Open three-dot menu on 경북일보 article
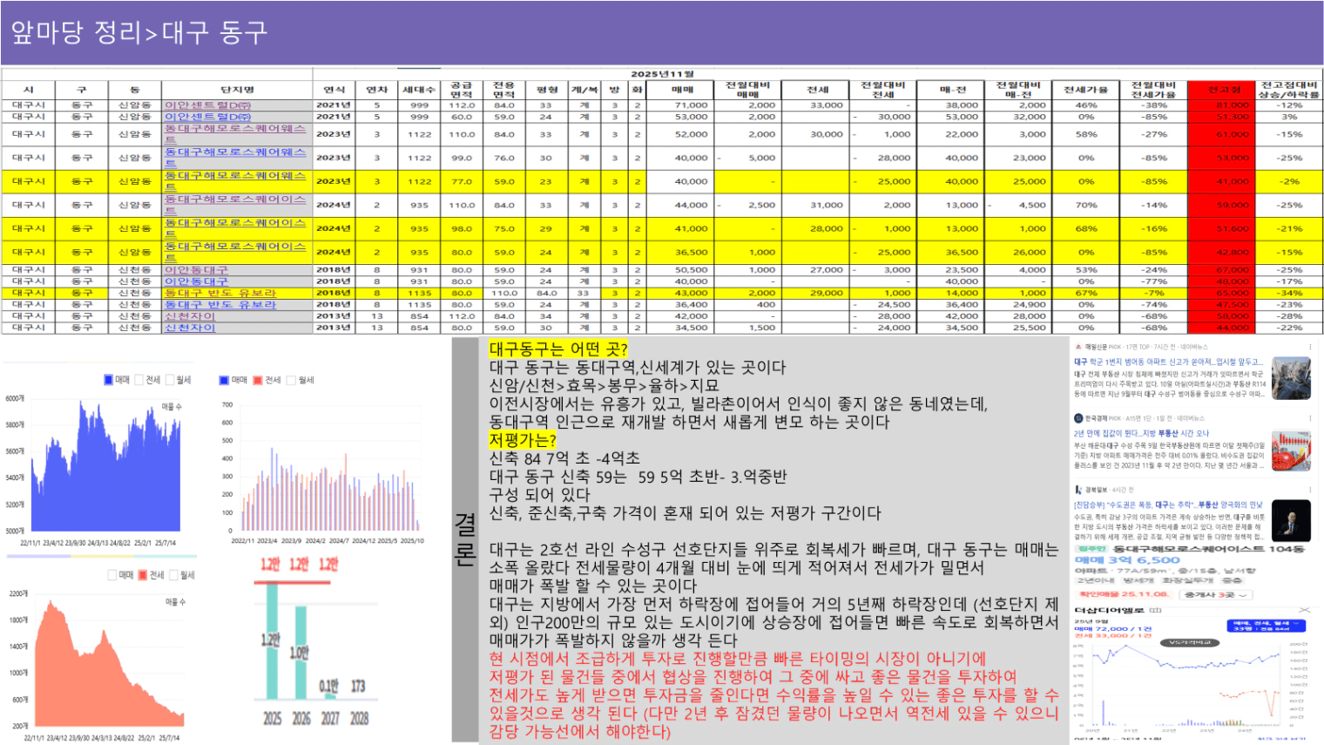1324x745 pixels. pos(1309,490)
